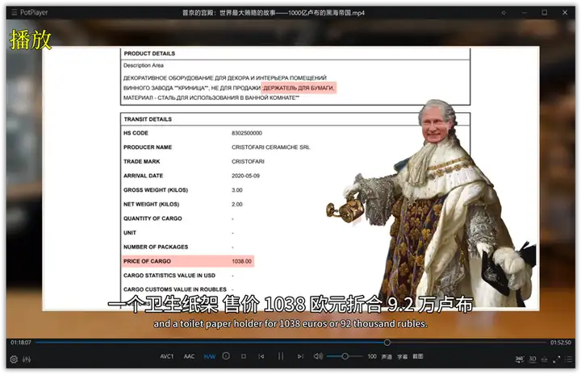Click the volume value 100

[x=372, y=356]
